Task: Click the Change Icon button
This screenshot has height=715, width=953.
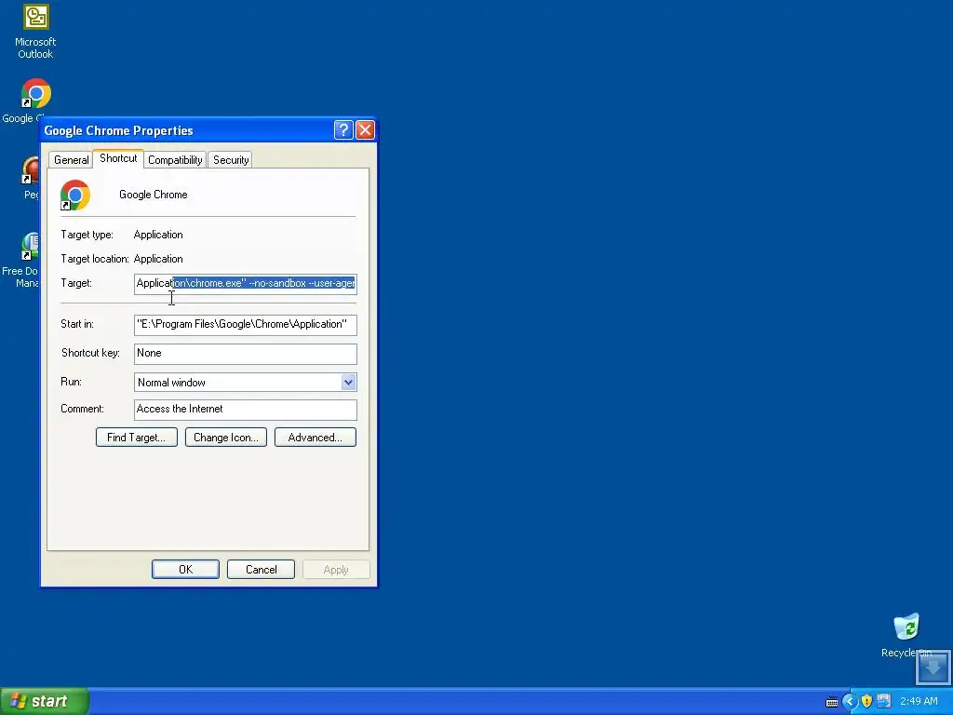Action: tap(226, 438)
